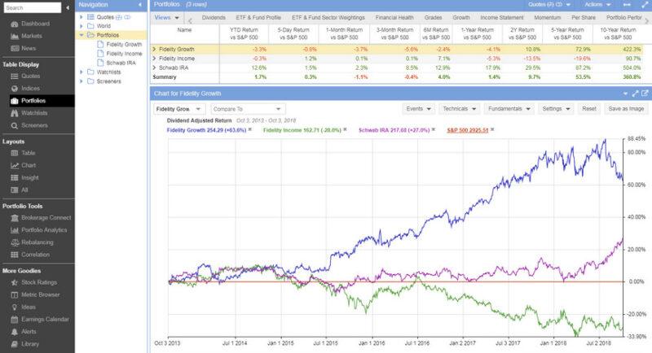Open the Technicals dropdown menu
The height and width of the screenshot is (353, 652).
click(459, 108)
